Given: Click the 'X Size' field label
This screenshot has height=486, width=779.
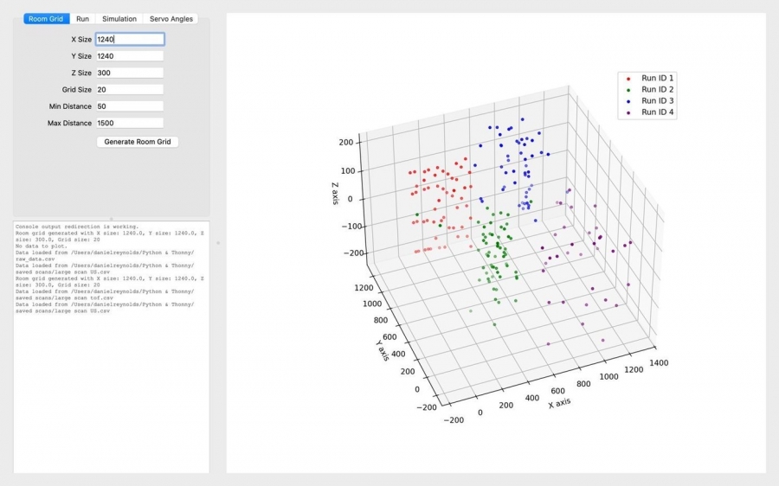Looking at the screenshot, I should pos(81,39).
